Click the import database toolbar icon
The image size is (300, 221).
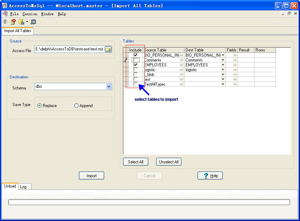tap(21, 22)
